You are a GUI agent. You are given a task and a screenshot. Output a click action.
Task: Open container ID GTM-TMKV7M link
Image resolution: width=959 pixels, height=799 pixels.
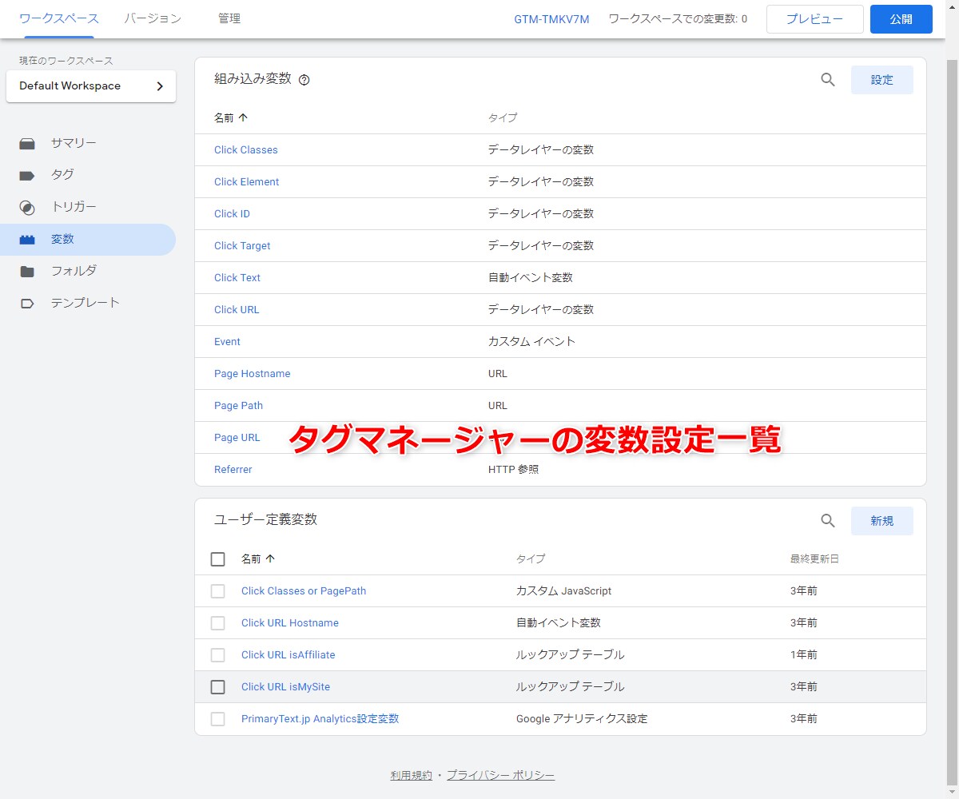click(551, 19)
